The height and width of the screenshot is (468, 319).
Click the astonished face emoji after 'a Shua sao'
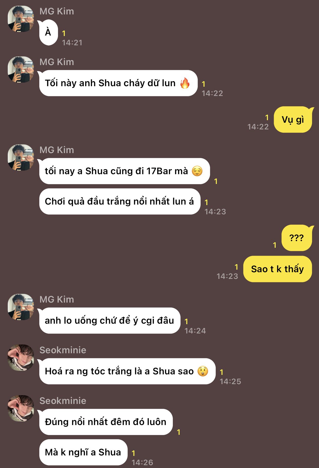[x=203, y=371]
